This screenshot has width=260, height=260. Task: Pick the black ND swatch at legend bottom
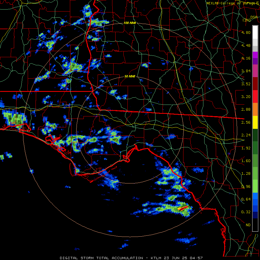click(255, 225)
